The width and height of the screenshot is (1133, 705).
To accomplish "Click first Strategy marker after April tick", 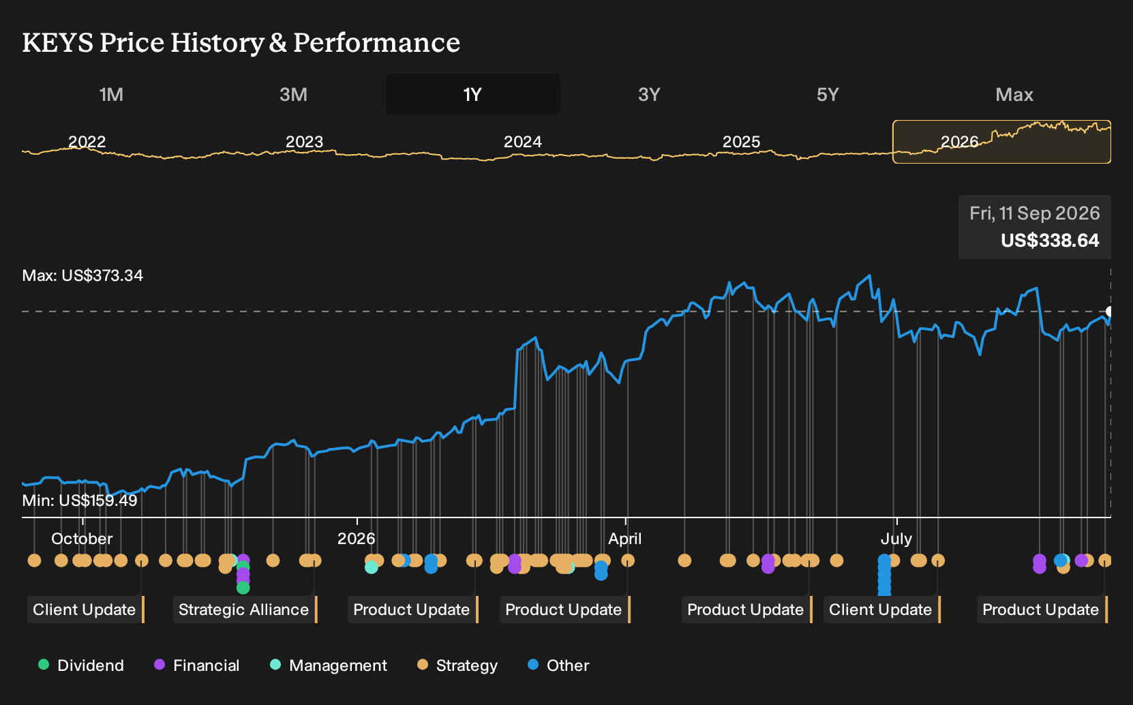I will pyautogui.click(x=628, y=560).
